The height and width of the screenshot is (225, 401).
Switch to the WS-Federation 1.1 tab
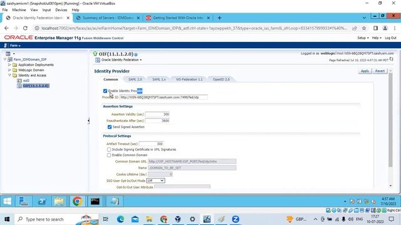(x=189, y=79)
